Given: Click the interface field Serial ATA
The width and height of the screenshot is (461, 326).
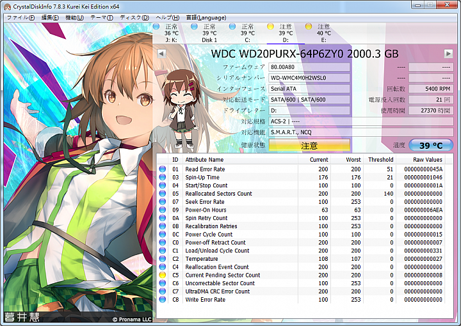Looking at the screenshot, I should point(309,89).
